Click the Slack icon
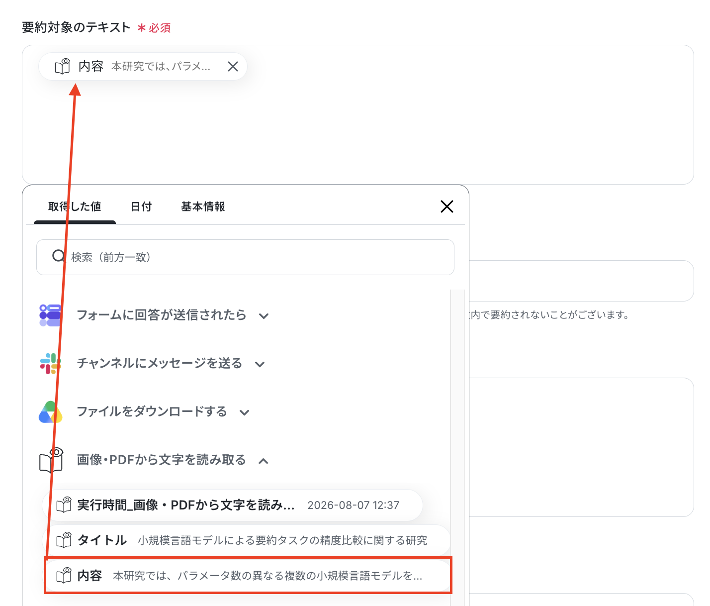The width and height of the screenshot is (710, 606). coord(50,364)
